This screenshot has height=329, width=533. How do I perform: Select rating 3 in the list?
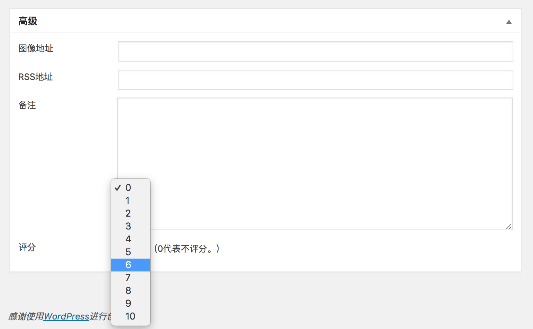(131, 226)
